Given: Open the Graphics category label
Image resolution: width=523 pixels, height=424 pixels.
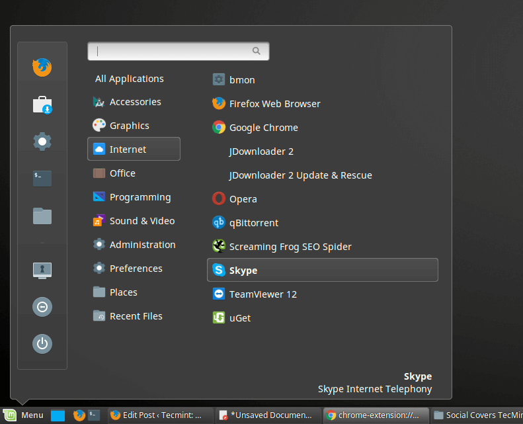Looking at the screenshot, I should tap(130, 126).
